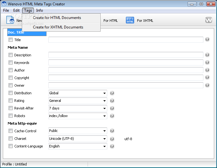The width and height of the screenshot is (217, 168).
Task: Open help icon for Keywords field
Action: pos(207,62)
